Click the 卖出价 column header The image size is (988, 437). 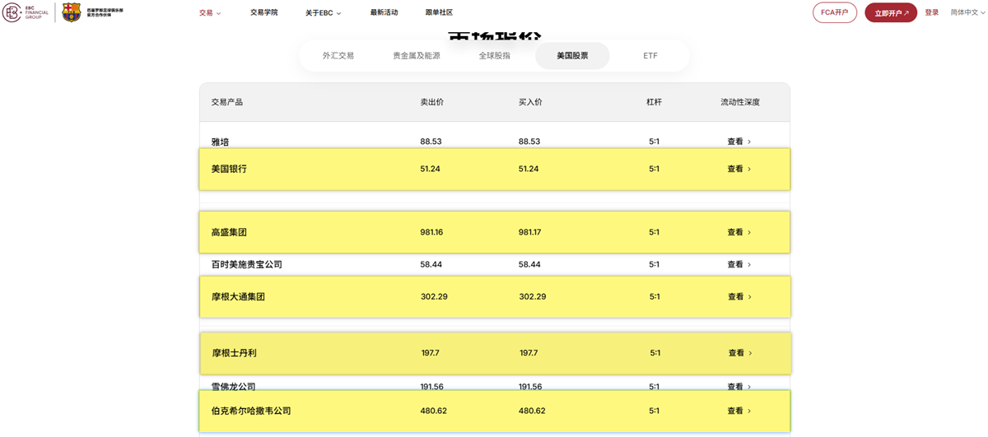click(x=432, y=102)
